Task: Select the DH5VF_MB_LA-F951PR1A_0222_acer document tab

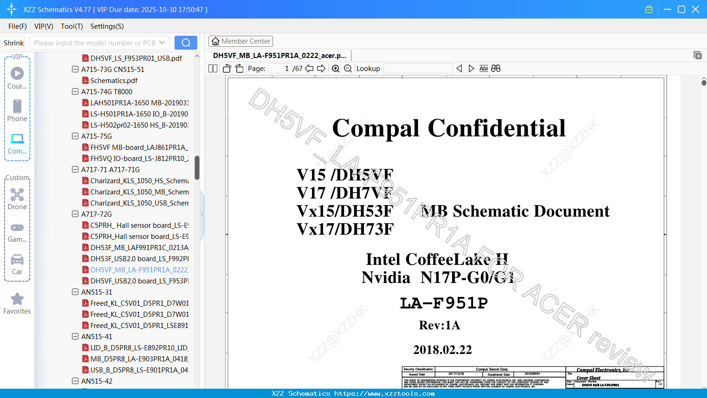Action: [279, 55]
